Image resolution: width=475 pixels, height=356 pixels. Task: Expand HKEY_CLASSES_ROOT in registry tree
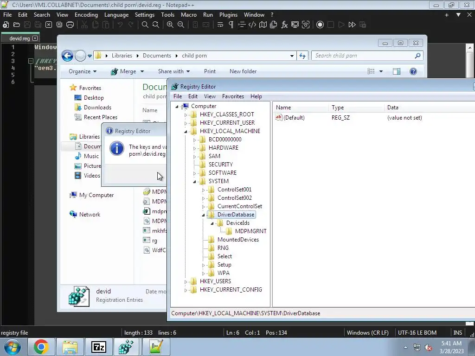click(186, 115)
